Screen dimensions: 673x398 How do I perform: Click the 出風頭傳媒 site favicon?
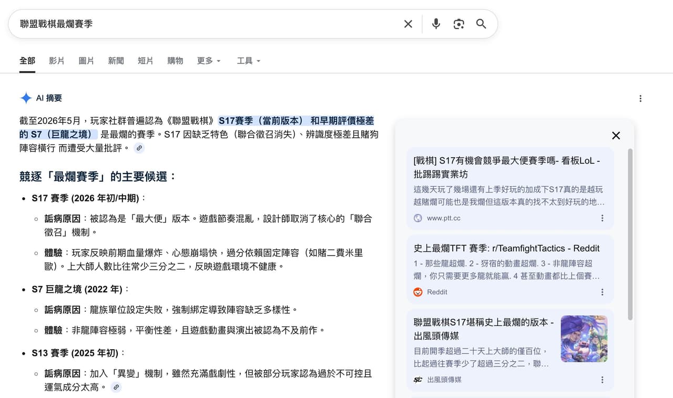click(418, 380)
